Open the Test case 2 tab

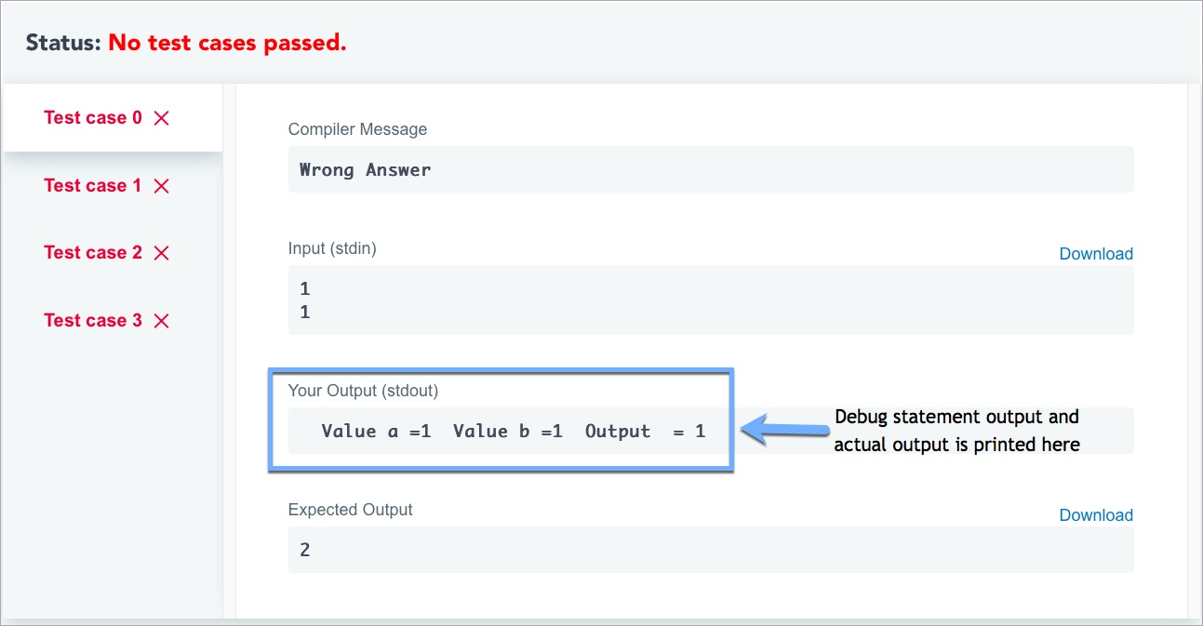[x=93, y=253]
